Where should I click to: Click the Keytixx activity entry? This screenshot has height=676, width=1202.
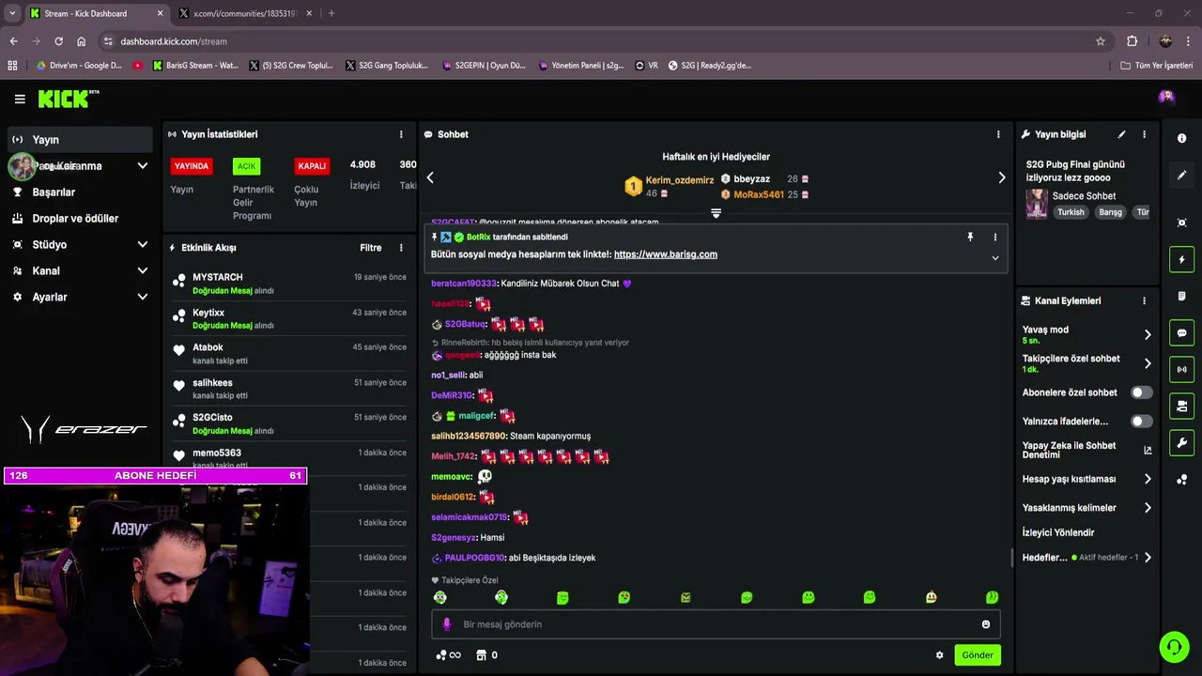pos(290,319)
